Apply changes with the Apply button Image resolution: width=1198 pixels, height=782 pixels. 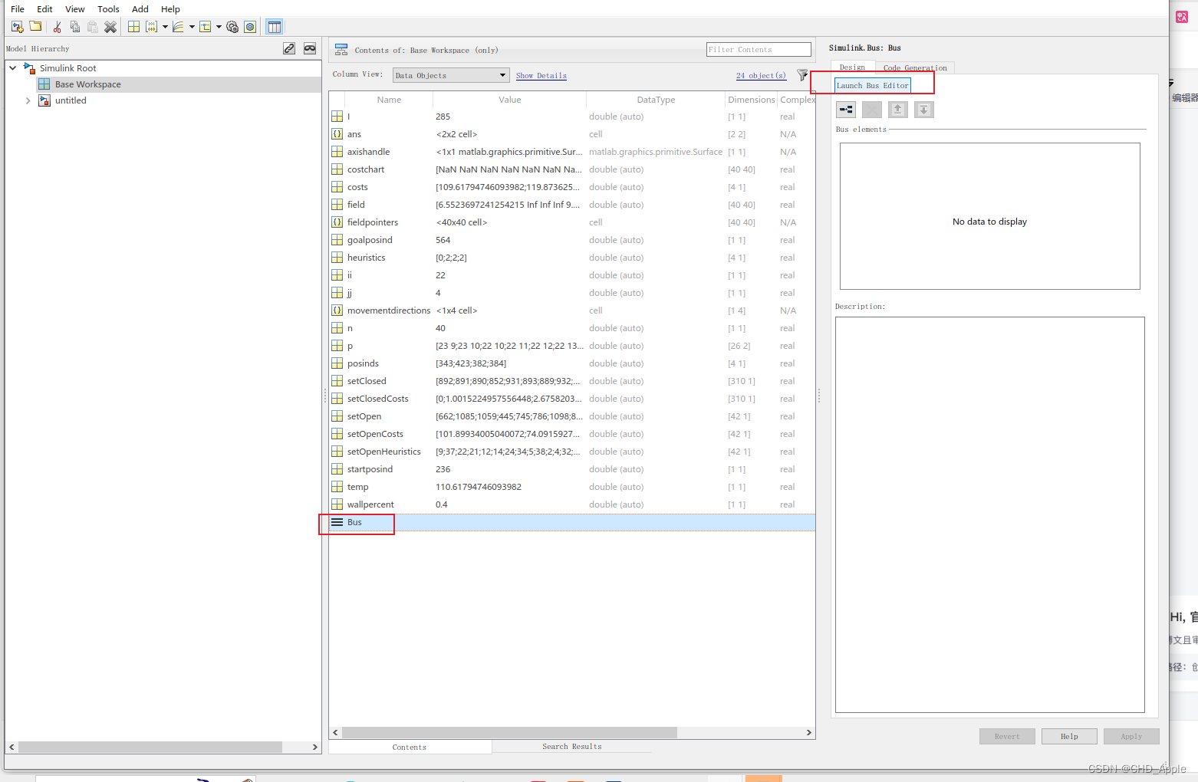[x=1131, y=736]
